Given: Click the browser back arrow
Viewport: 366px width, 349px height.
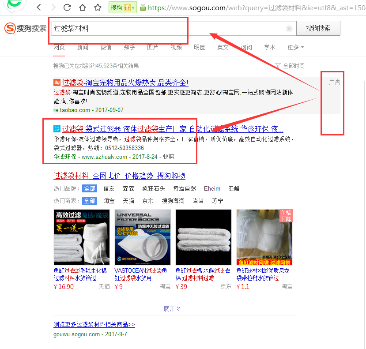Looking at the screenshot, I should (39, 8).
